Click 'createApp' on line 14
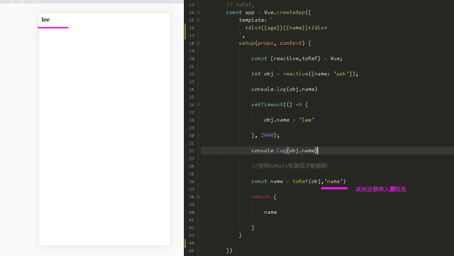 [291, 12]
